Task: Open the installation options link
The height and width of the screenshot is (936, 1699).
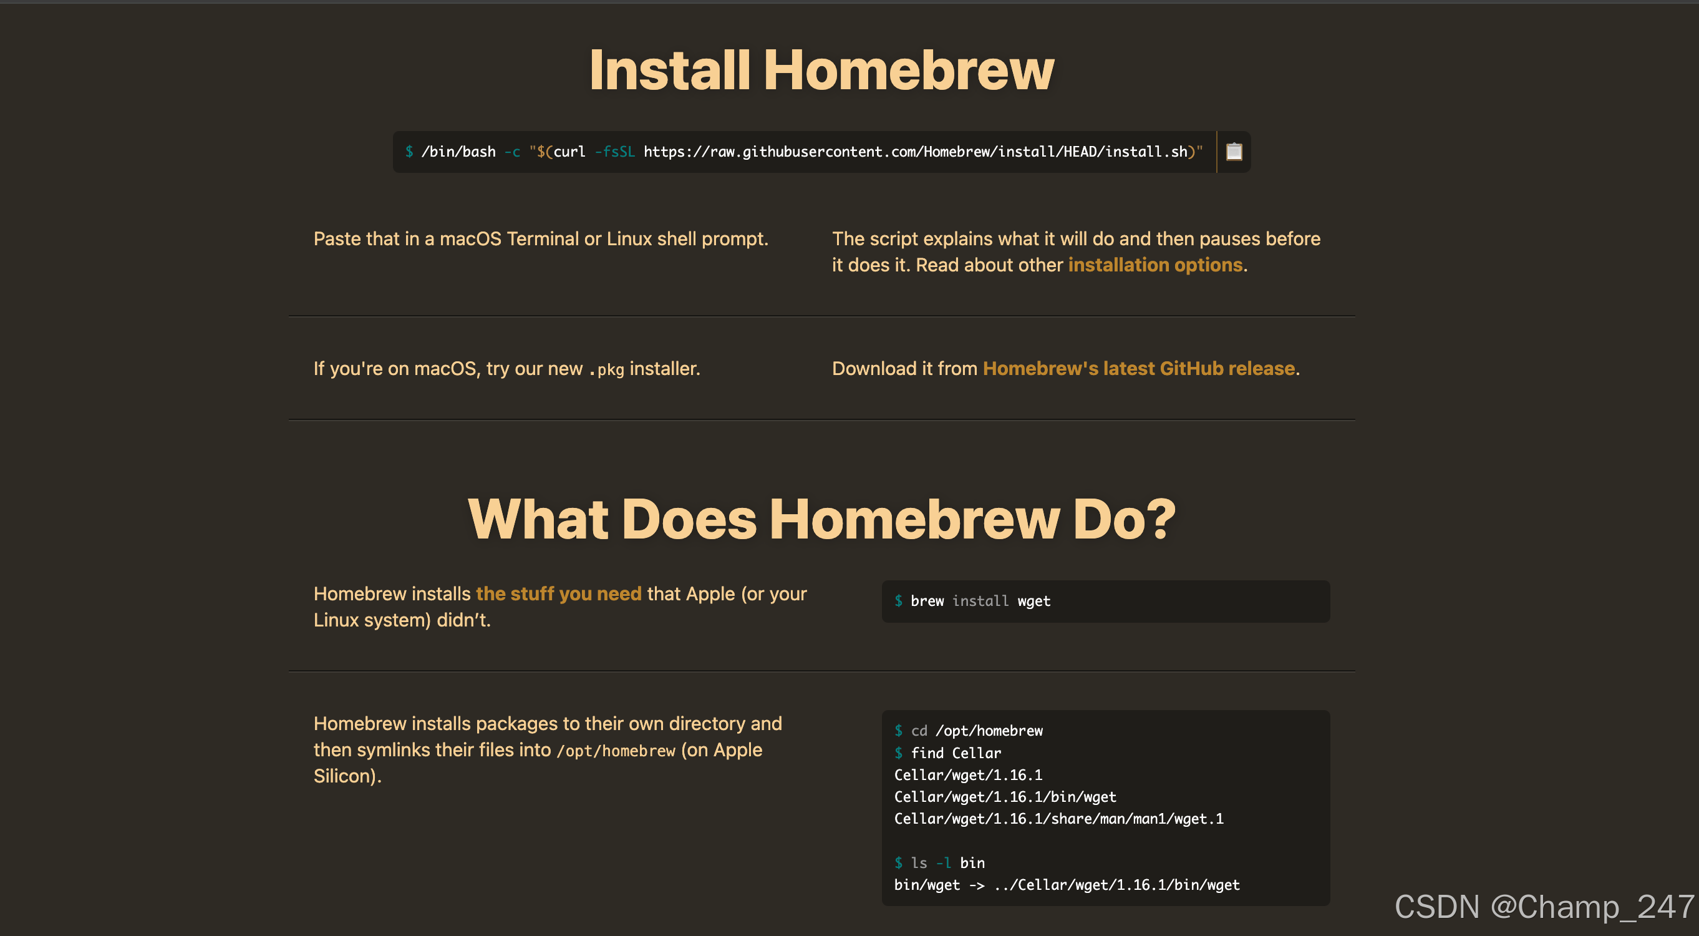Action: [1155, 265]
